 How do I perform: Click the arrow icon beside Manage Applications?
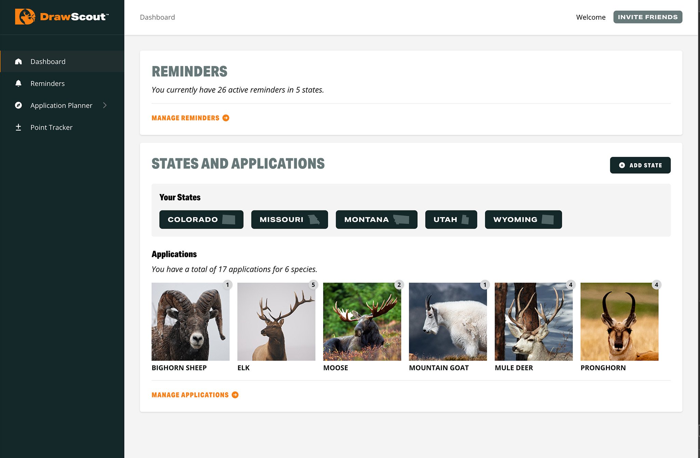[235, 395]
